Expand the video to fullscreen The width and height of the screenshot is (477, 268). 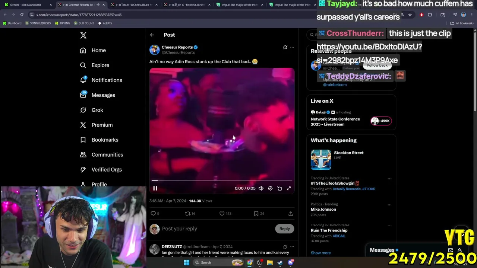point(289,188)
